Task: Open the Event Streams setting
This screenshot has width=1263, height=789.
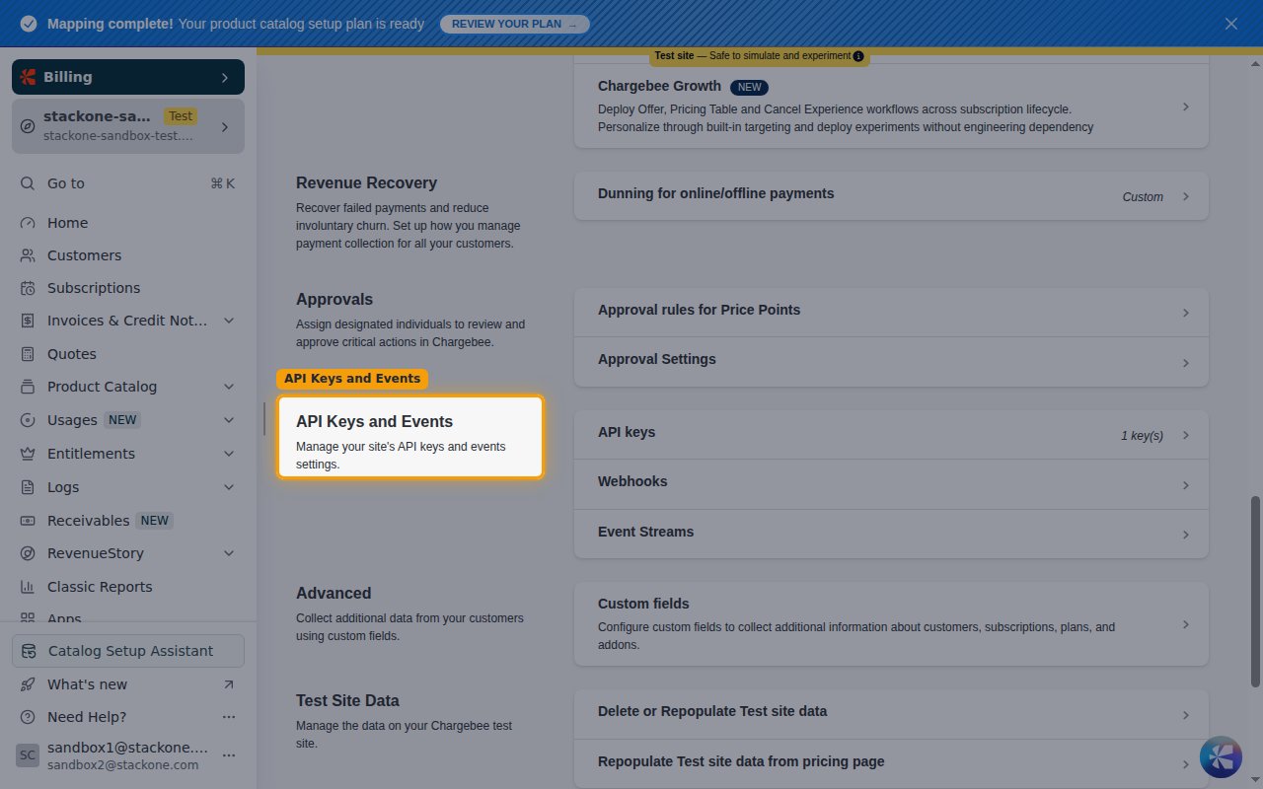Action: point(891,534)
